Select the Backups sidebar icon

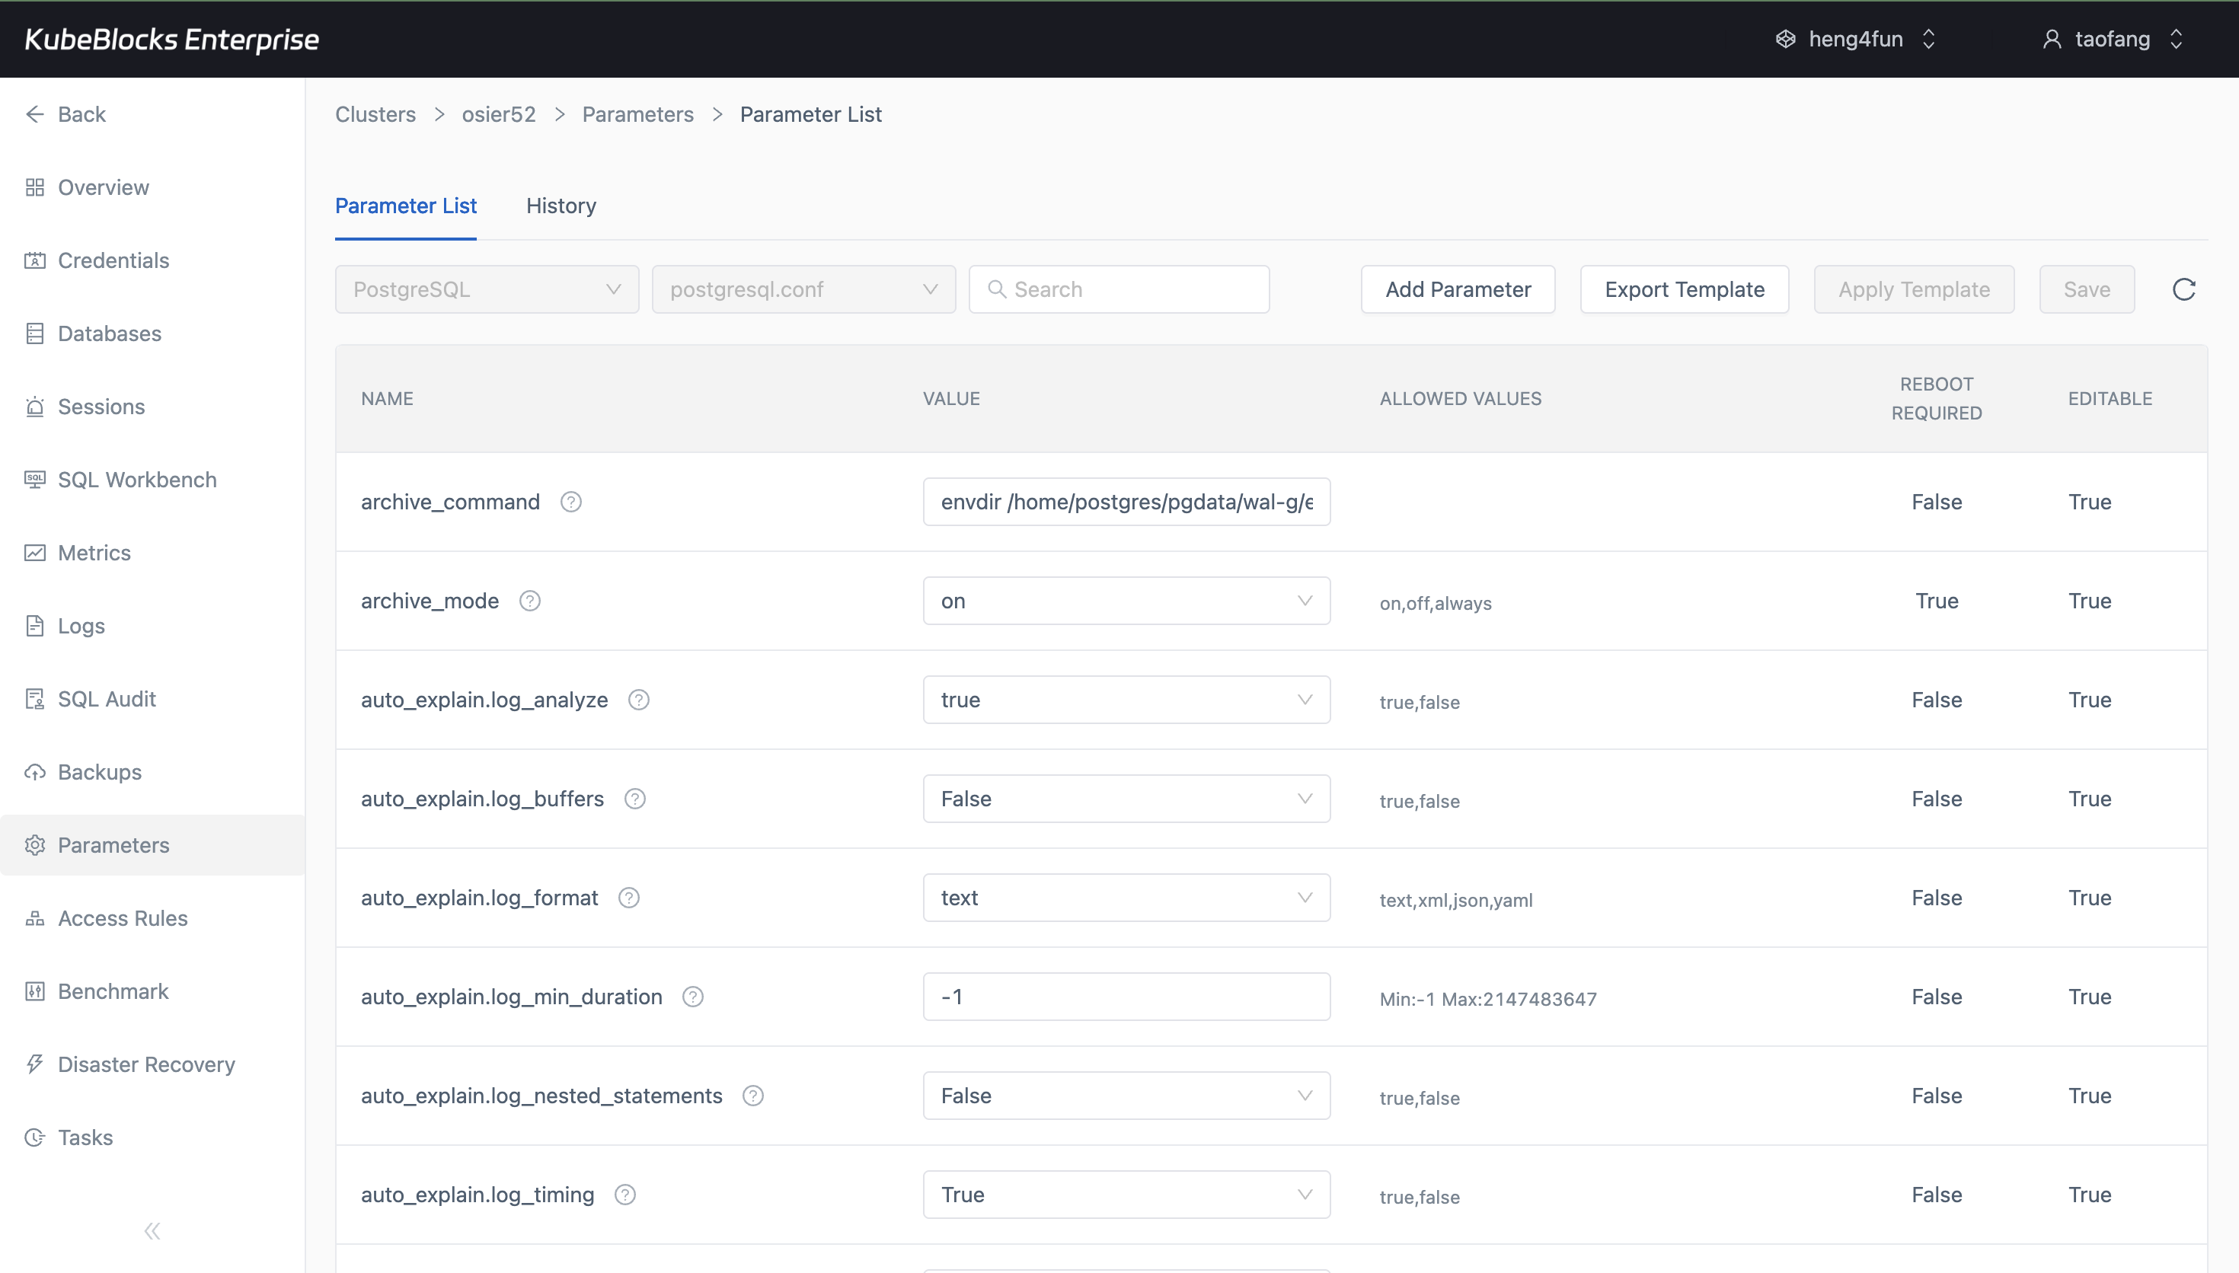[x=35, y=772]
